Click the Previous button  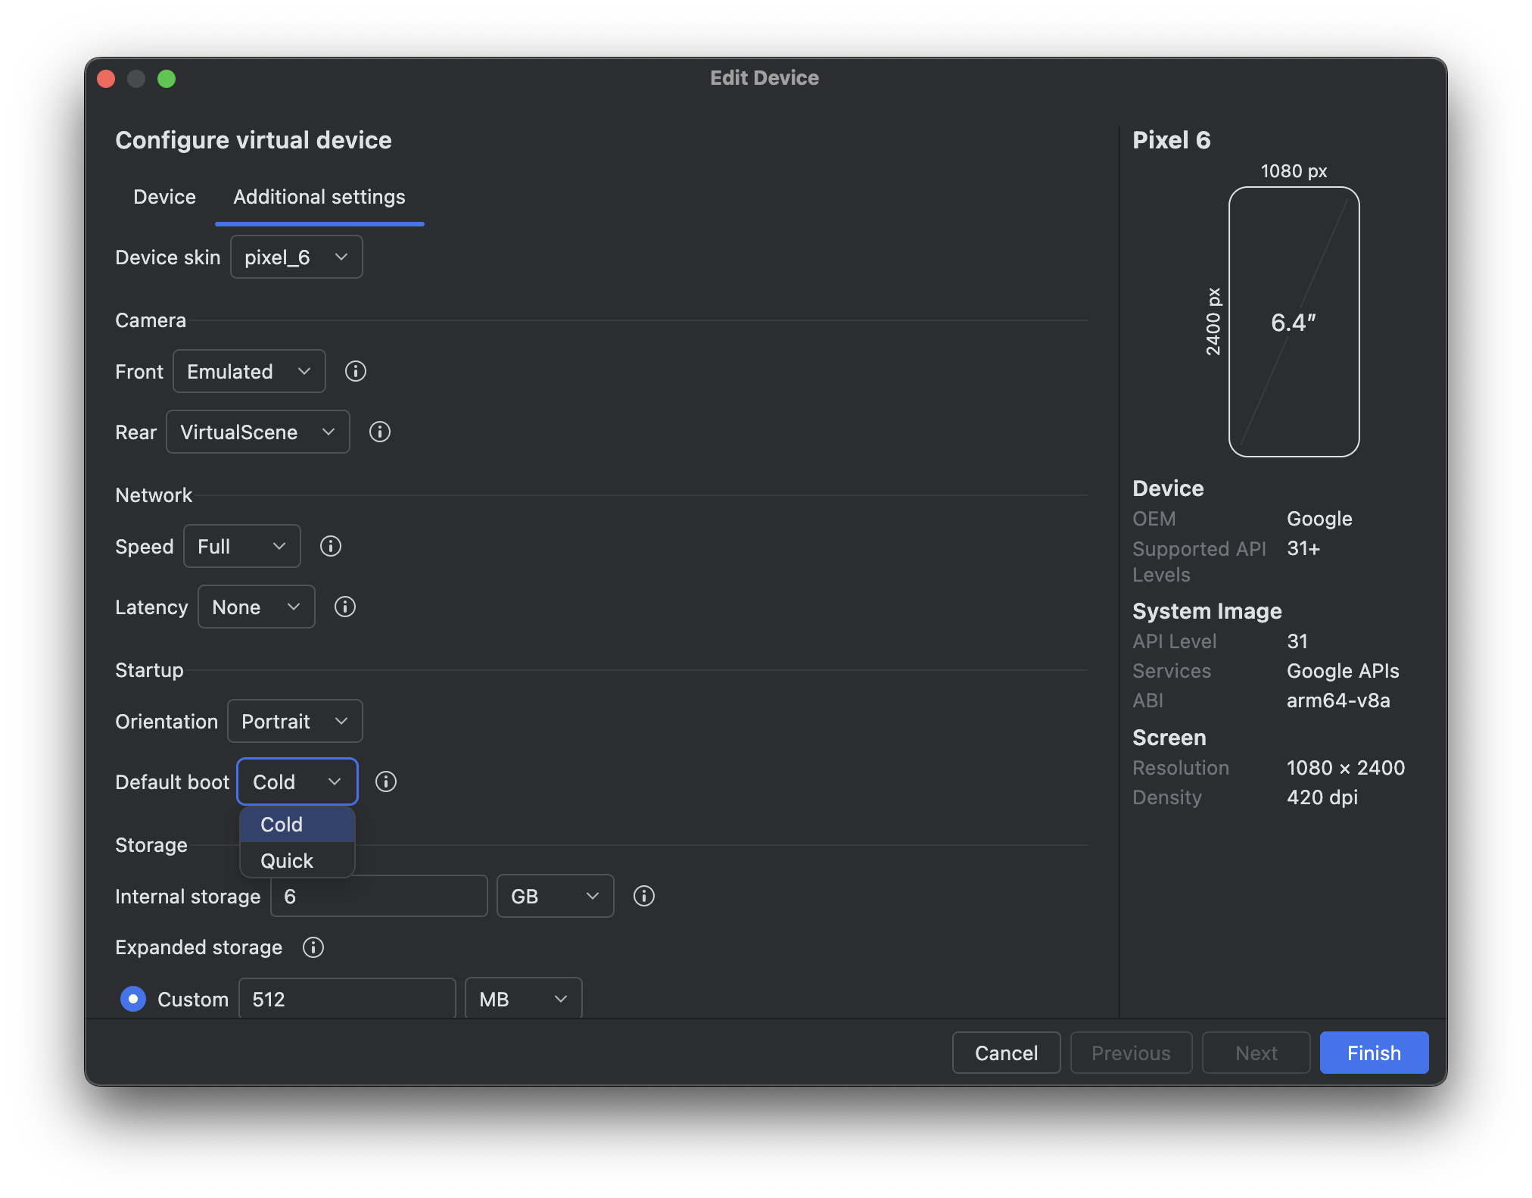pos(1132,1053)
